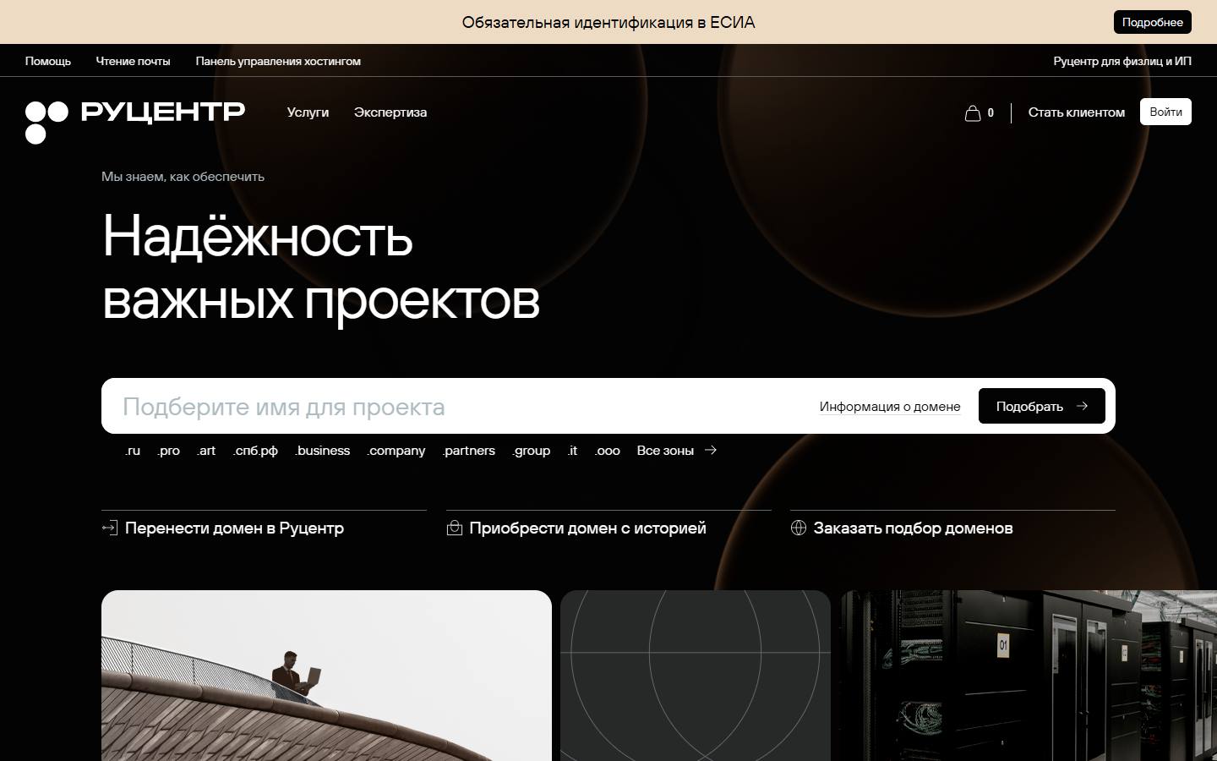The image size is (1217, 761).
Task: Click Перенести домен в Руцентр
Action: click(x=234, y=528)
